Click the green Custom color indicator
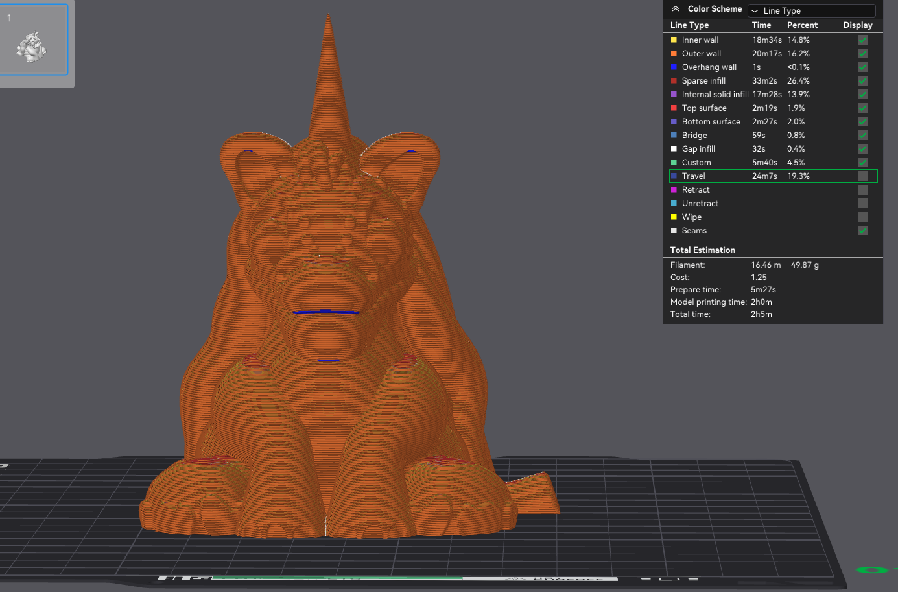The width and height of the screenshot is (898, 592). tap(674, 162)
